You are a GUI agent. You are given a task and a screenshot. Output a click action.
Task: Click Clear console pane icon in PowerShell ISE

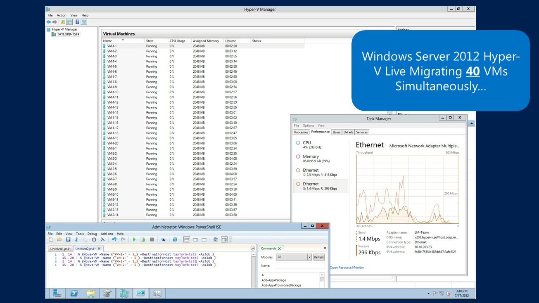(102, 239)
